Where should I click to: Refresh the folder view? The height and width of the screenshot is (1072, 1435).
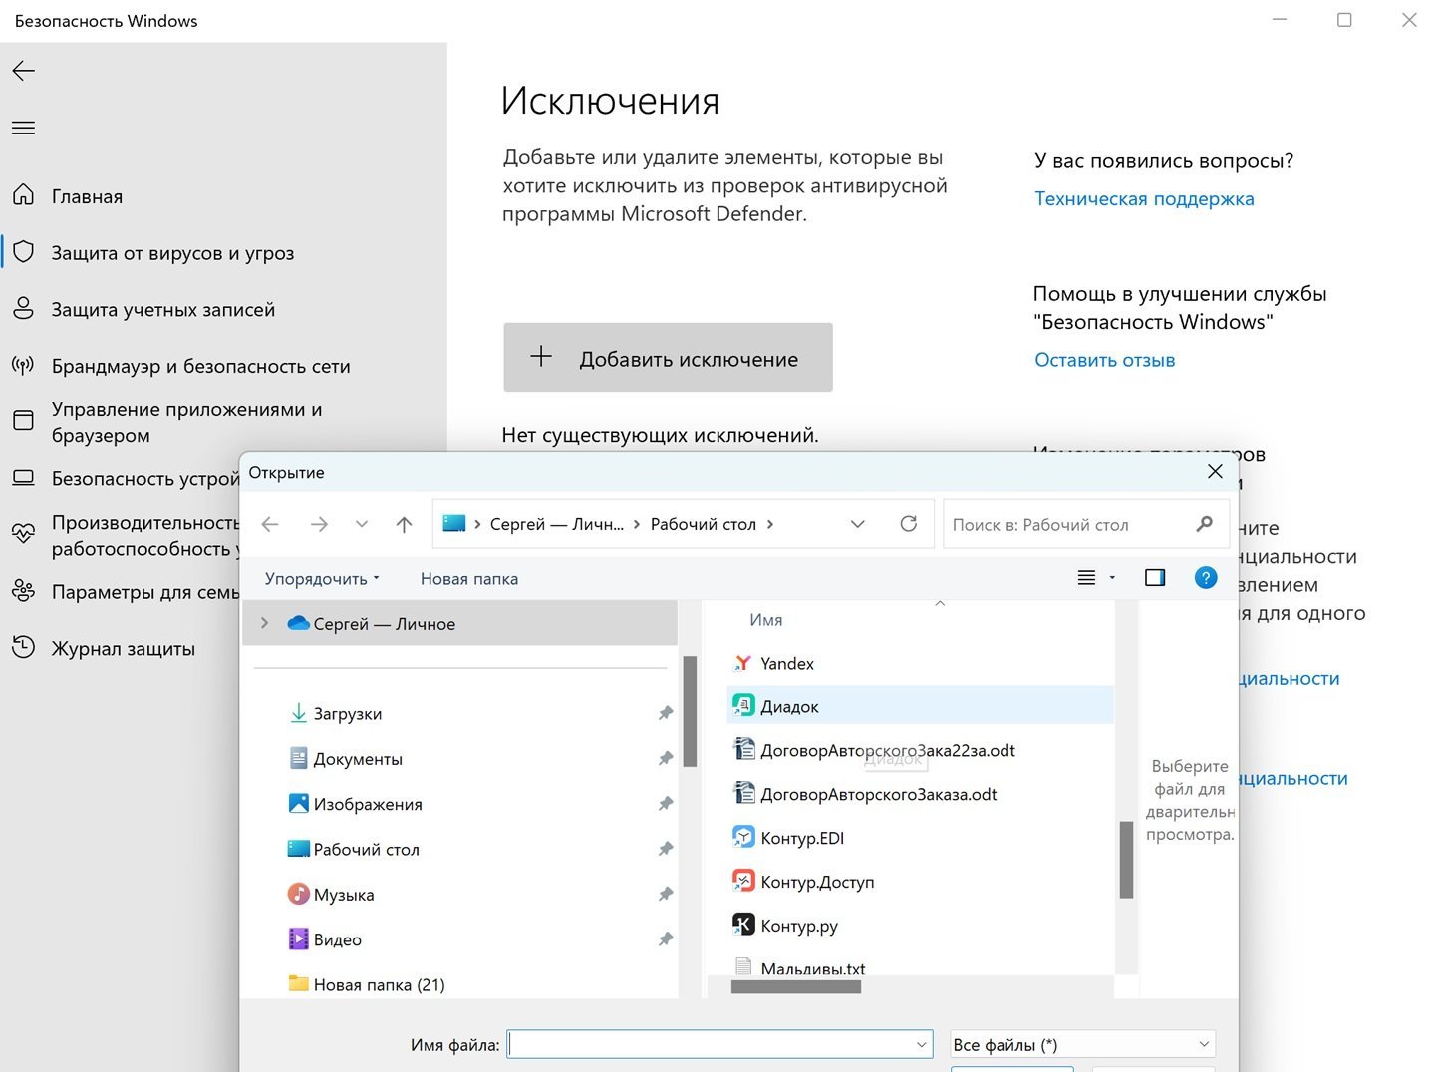click(x=908, y=524)
